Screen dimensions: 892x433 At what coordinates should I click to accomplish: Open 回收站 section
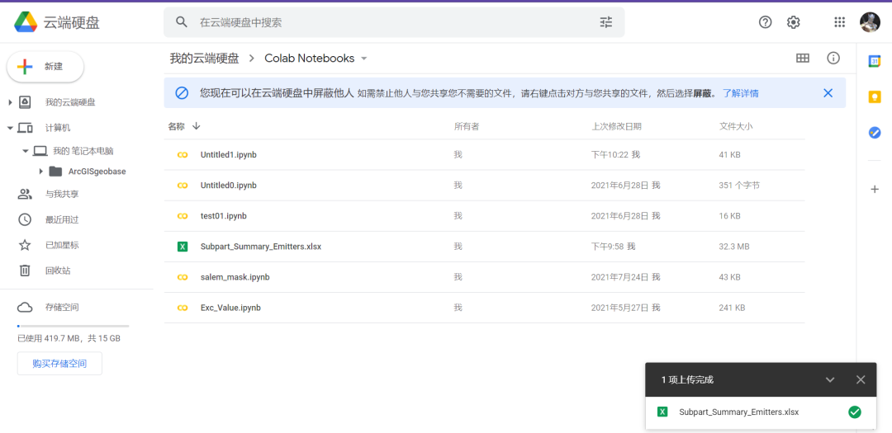pos(58,271)
